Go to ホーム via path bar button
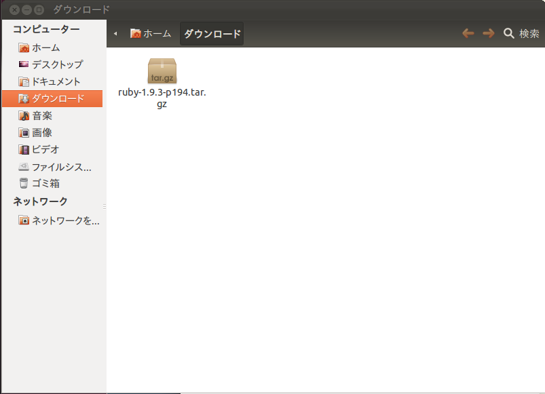The width and height of the screenshot is (545, 394). point(151,34)
